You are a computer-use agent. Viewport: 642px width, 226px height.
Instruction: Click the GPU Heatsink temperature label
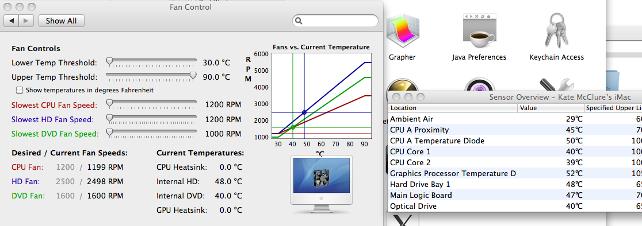point(182,211)
